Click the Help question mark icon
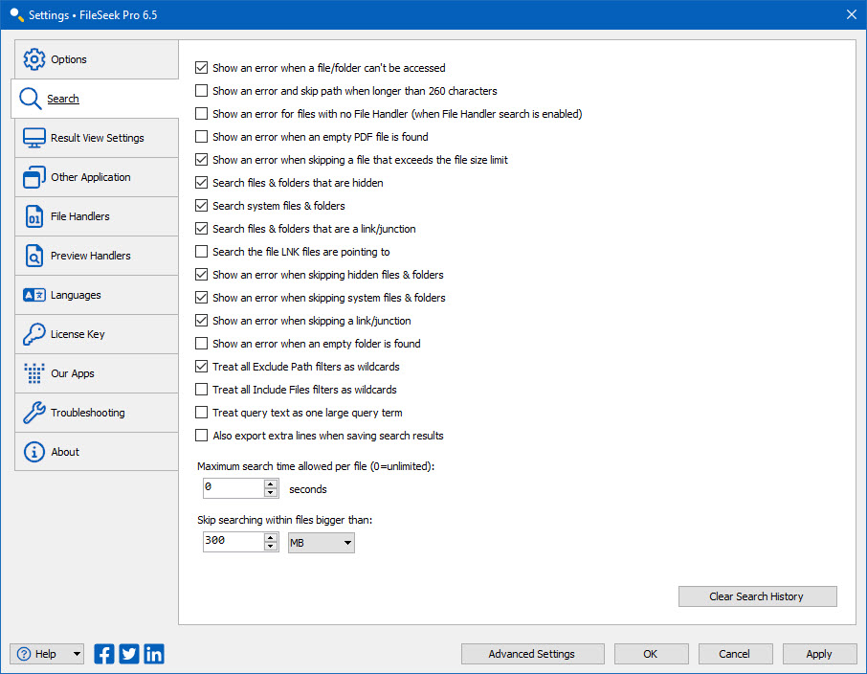This screenshot has width=867, height=674. [x=24, y=654]
